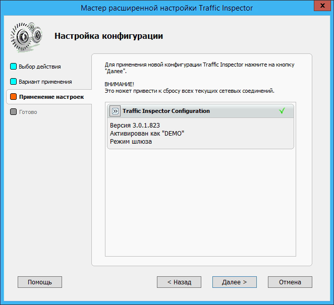Click the cyan square beside Выбор действия
The height and width of the screenshot is (305, 334).
coord(14,67)
